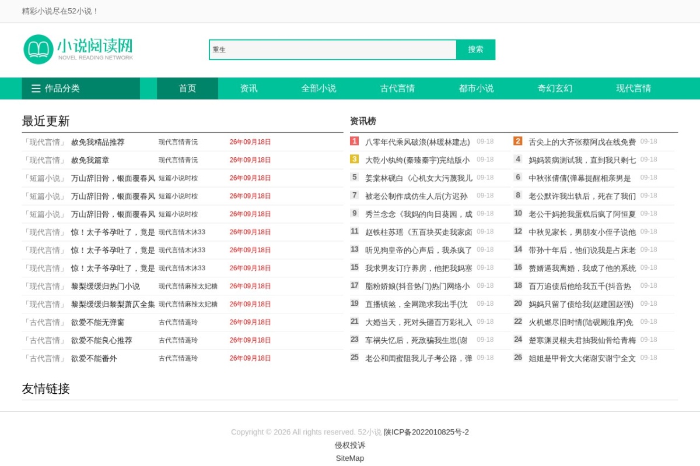
Task: Open rank 14 带孙十年后 article
Action: click(582, 250)
